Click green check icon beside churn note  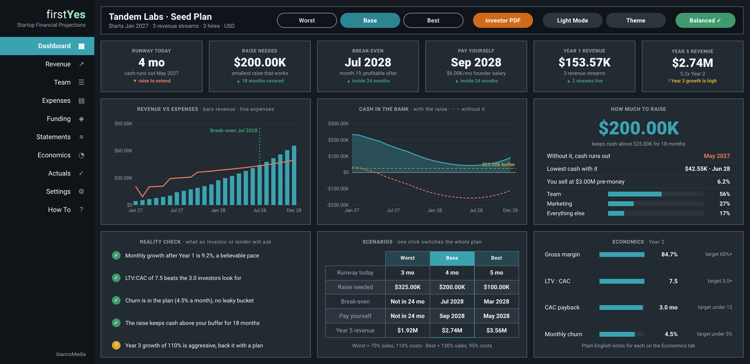click(116, 300)
